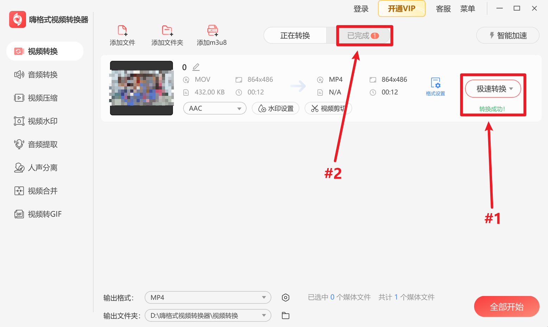Screen dimensions: 548x327
Task: Click the Add File (添加文件) icon
Action: click(x=122, y=31)
